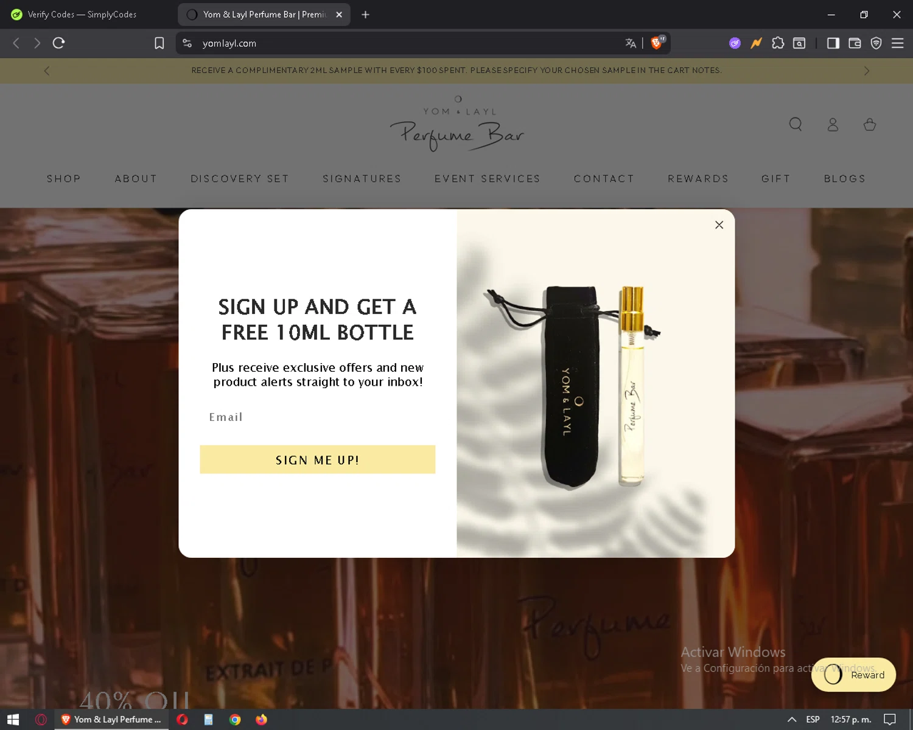913x730 pixels.
Task: Open the Brave VPN shield icon
Action: [x=876, y=43]
